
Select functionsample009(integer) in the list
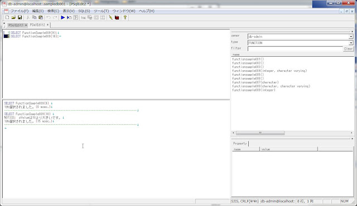(x=254, y=90)
